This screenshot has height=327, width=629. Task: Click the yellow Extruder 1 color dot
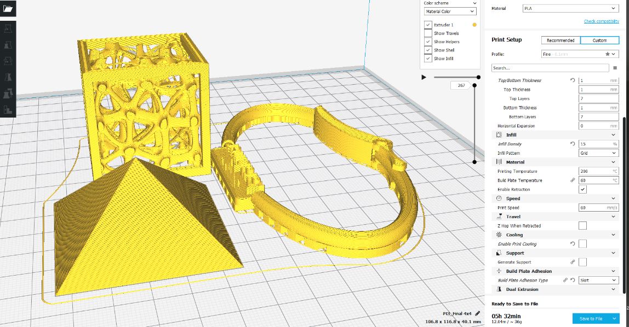click(474, 25)
